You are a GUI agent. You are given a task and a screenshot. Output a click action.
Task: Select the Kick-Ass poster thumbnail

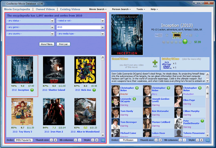coord(85,70)
